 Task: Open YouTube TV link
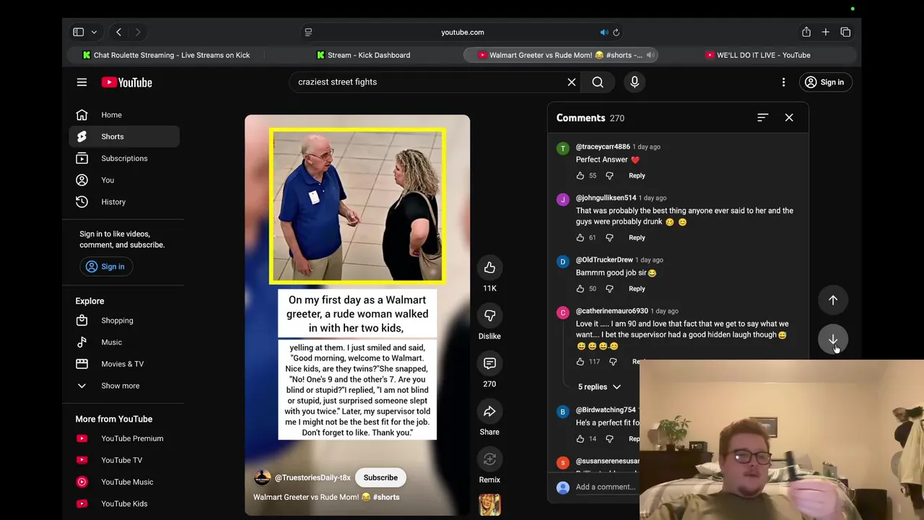(x=124, y=460)
